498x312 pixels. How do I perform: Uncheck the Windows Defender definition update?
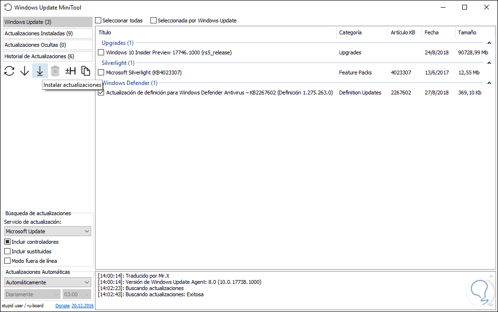(101, 93)
